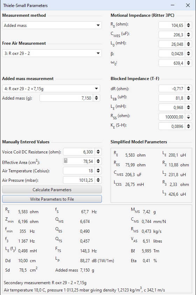Click the dR (ohm) spinner arrows
The width and height of the screenshot is (196, 295).
(188, 88)
